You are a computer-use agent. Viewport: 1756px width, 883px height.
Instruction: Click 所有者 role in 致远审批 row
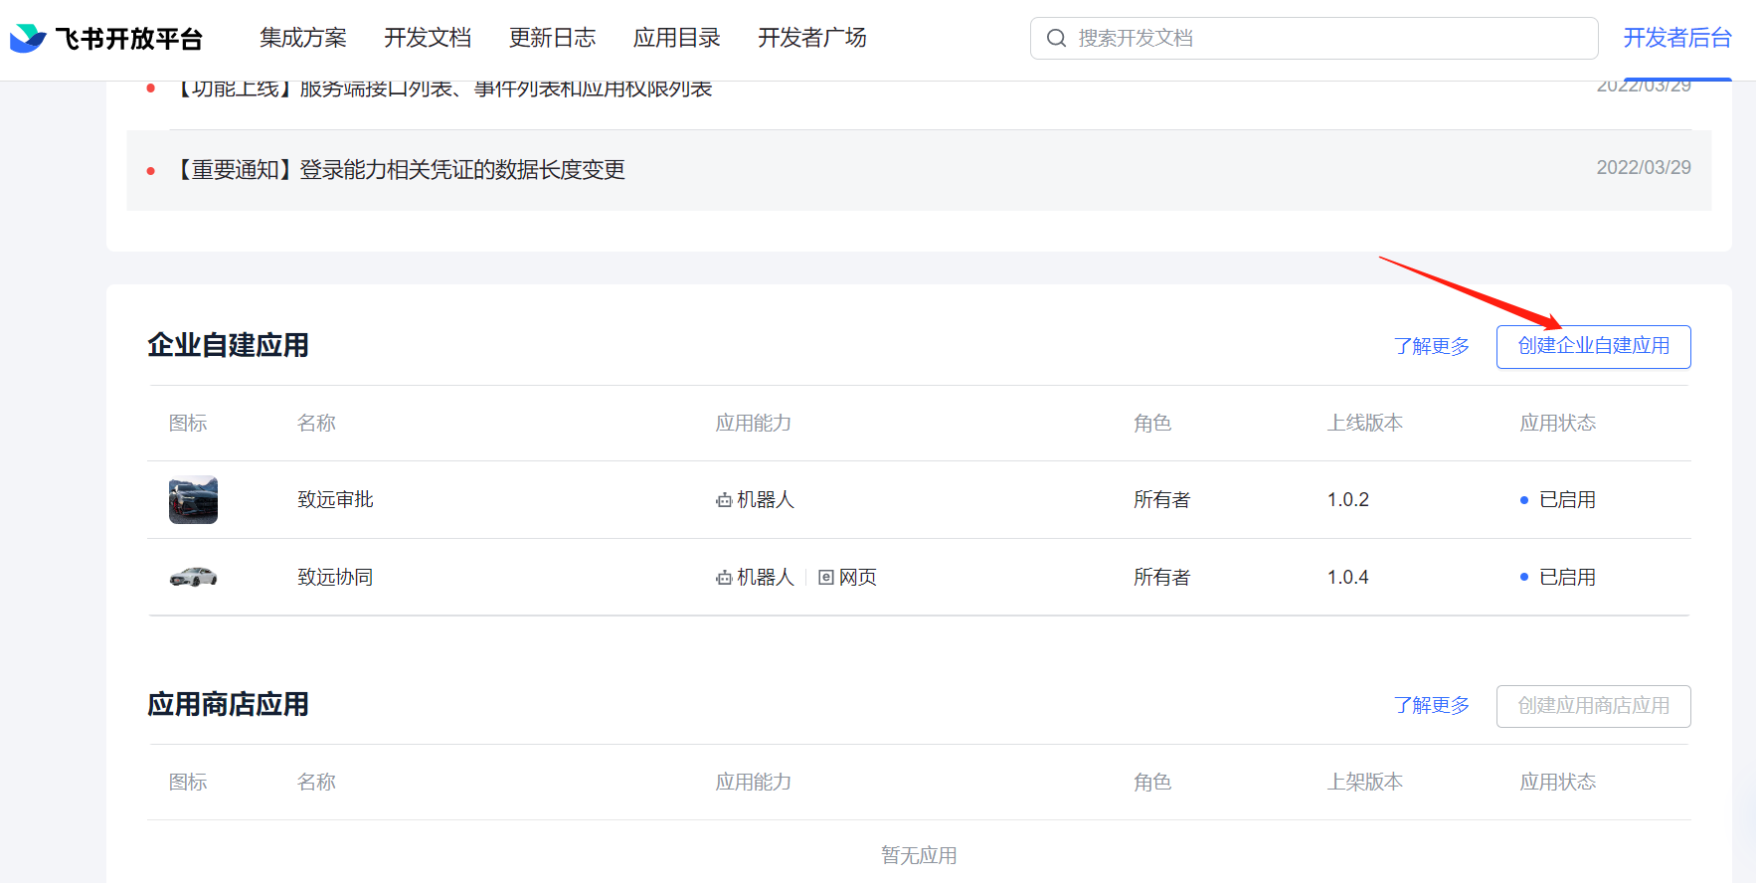pos(1161,499)
